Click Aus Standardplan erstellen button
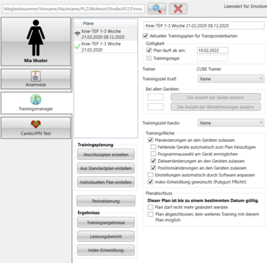267x263 pixels. 106,168
